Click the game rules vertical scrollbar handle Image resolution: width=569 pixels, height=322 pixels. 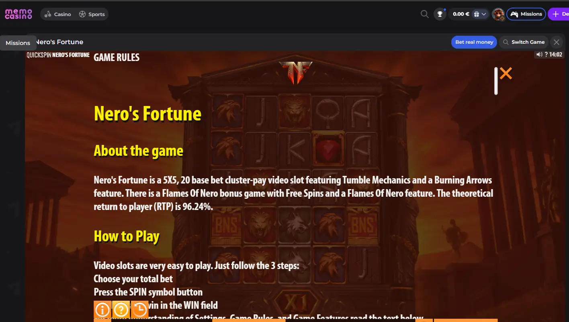coord(496,81)
